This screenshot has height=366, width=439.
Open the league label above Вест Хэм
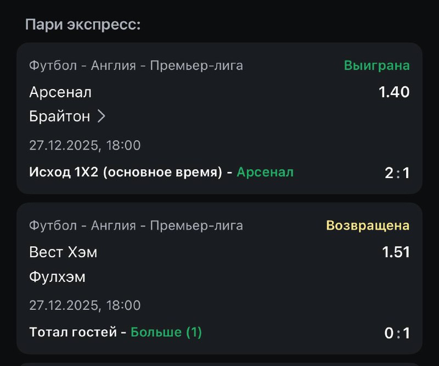(136, 225)
